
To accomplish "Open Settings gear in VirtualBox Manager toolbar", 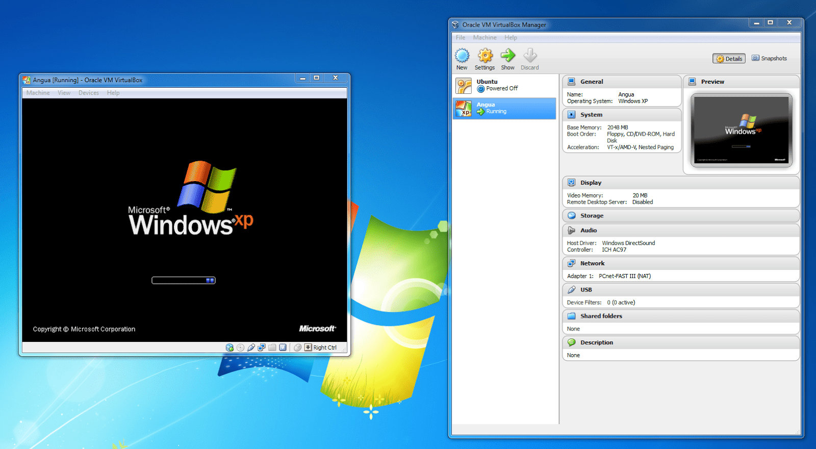I will 485,55.
